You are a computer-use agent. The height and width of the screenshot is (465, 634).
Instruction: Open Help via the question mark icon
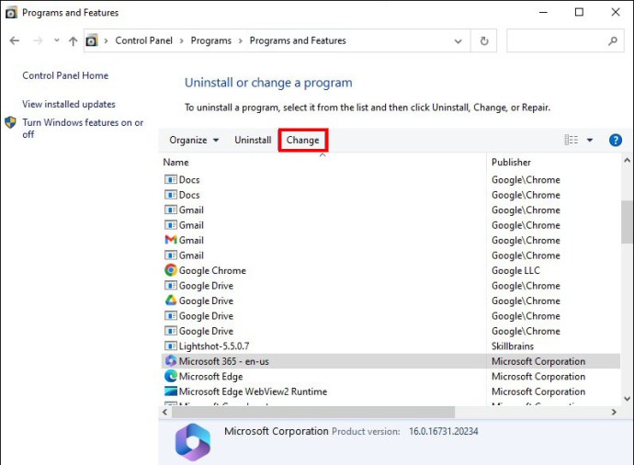tap(616, 141)
